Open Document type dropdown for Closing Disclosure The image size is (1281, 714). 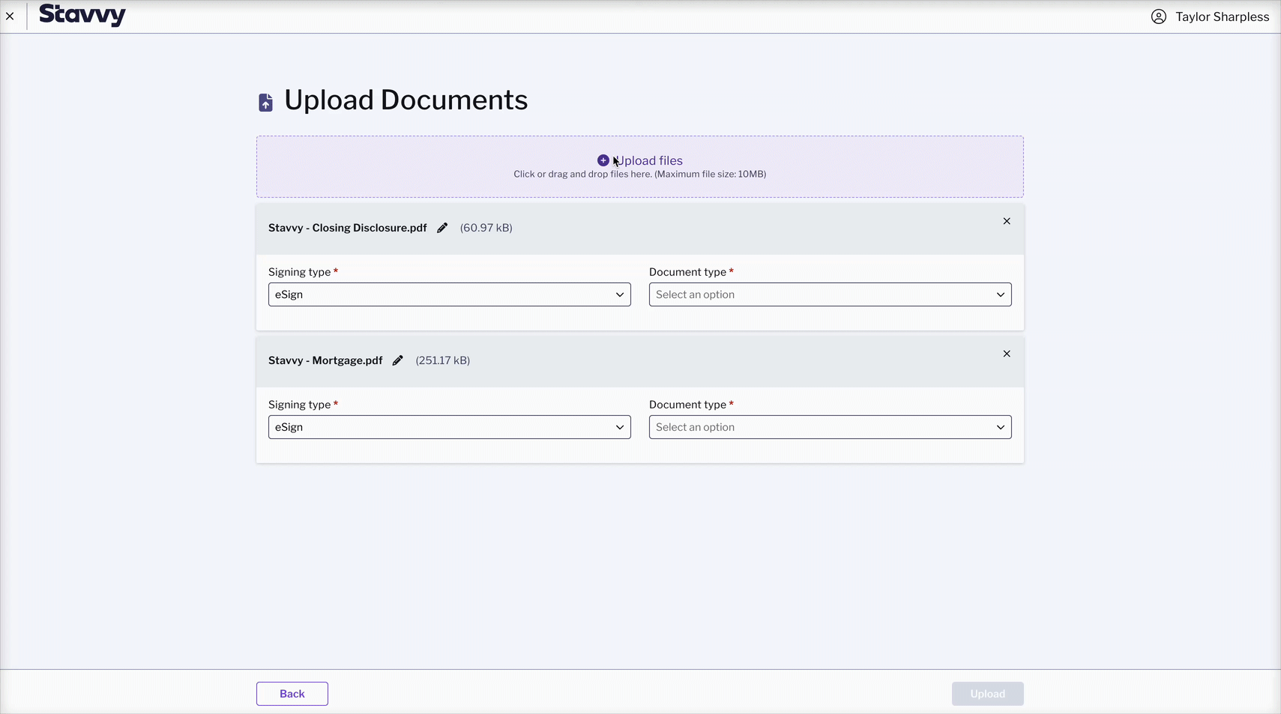830,294
